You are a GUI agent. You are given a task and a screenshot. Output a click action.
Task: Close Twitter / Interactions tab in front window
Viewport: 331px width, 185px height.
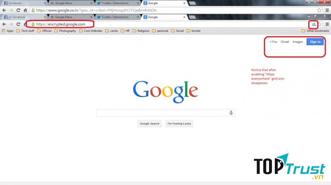click(x=138, y=17)
